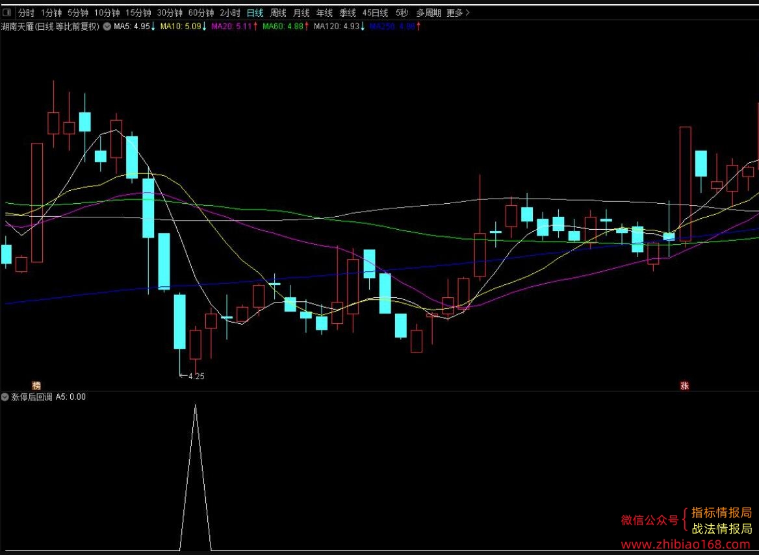Image resolution: width=759 pixels, height=555 pixels.
Task: Select the 30分钟 period tab
Action: [x=170, y=13]
